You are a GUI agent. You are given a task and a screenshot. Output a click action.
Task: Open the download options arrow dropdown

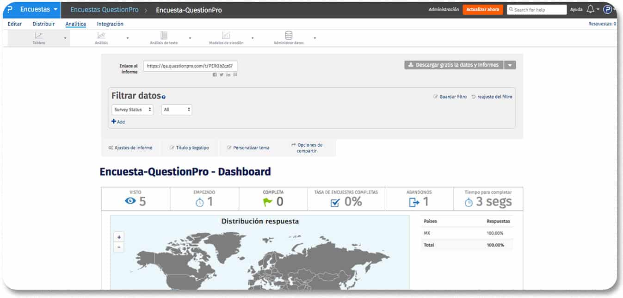pos(510,65)
